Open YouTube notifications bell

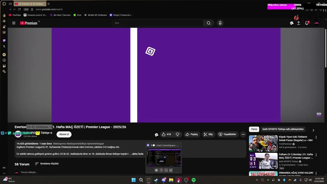coord(307,23)
